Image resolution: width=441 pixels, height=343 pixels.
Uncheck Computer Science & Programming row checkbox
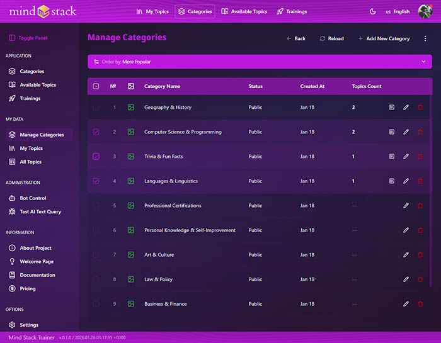click(x=96, y=132)
